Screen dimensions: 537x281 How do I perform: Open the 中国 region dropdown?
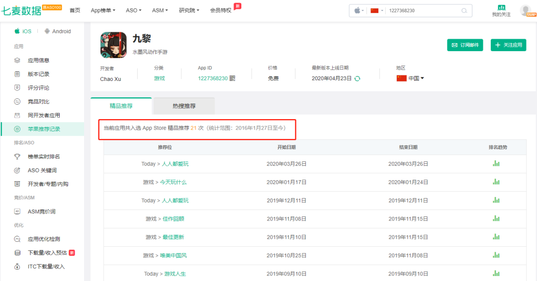pyautogui.click(x=410, y=78)
